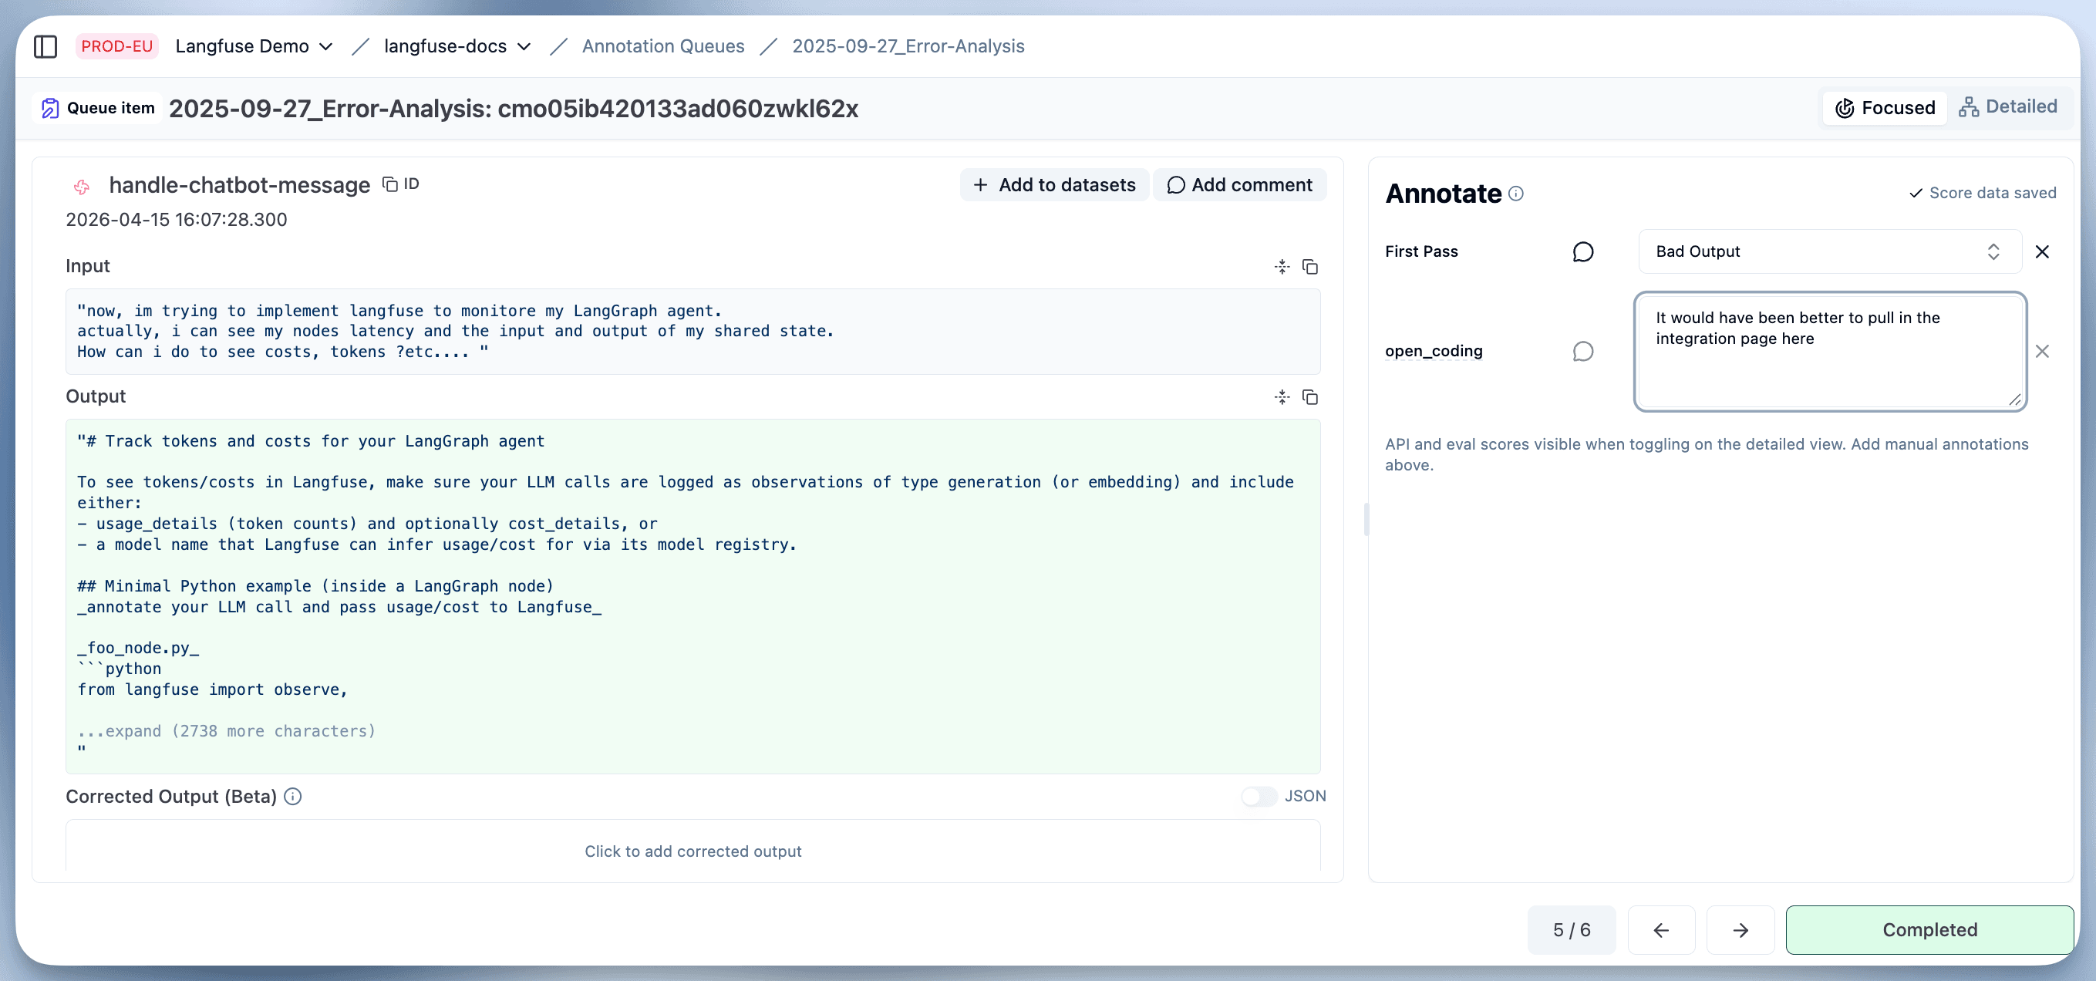Copy the Output content
The image size is (2096, 981).
1310,397
